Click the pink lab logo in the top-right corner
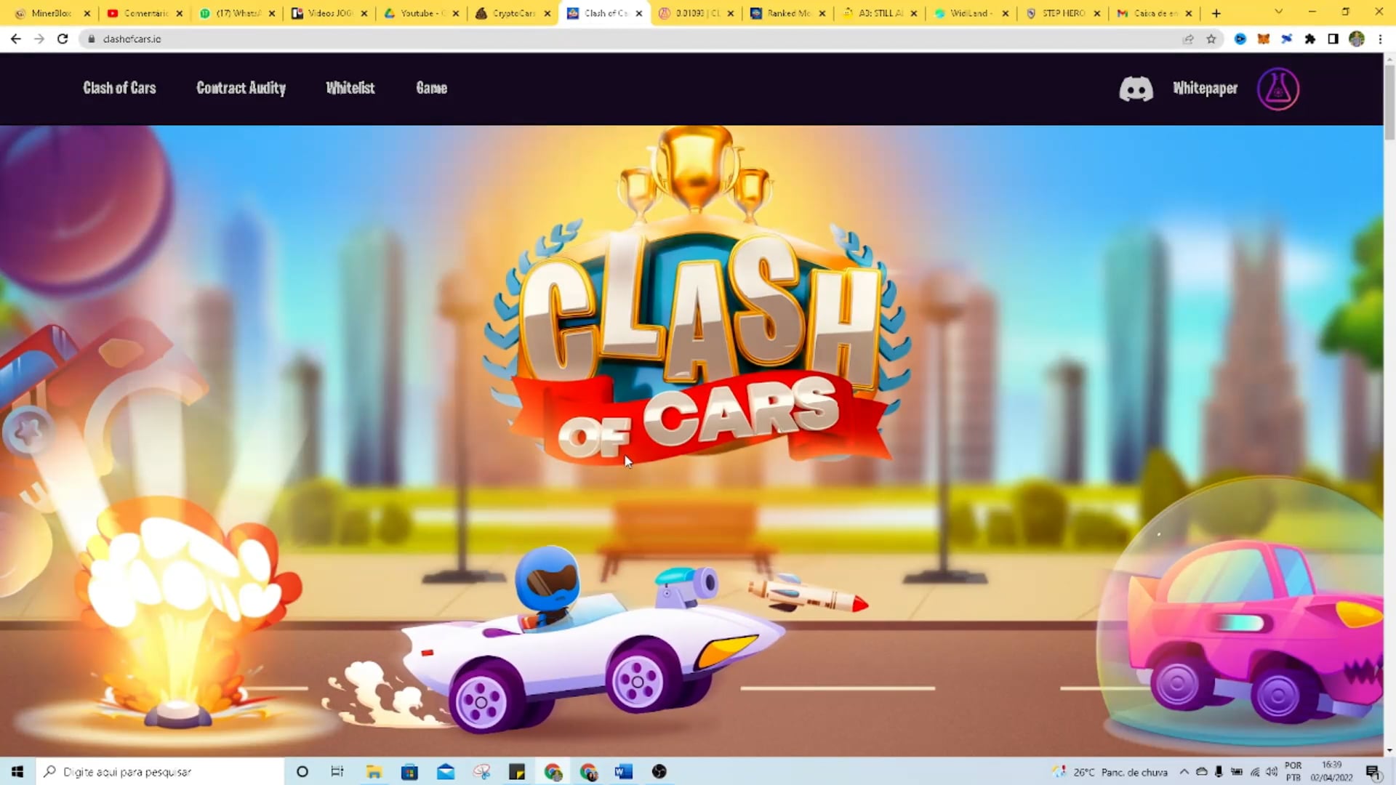This screenshot has height=785, width=1396. [x=1278, y=89]
